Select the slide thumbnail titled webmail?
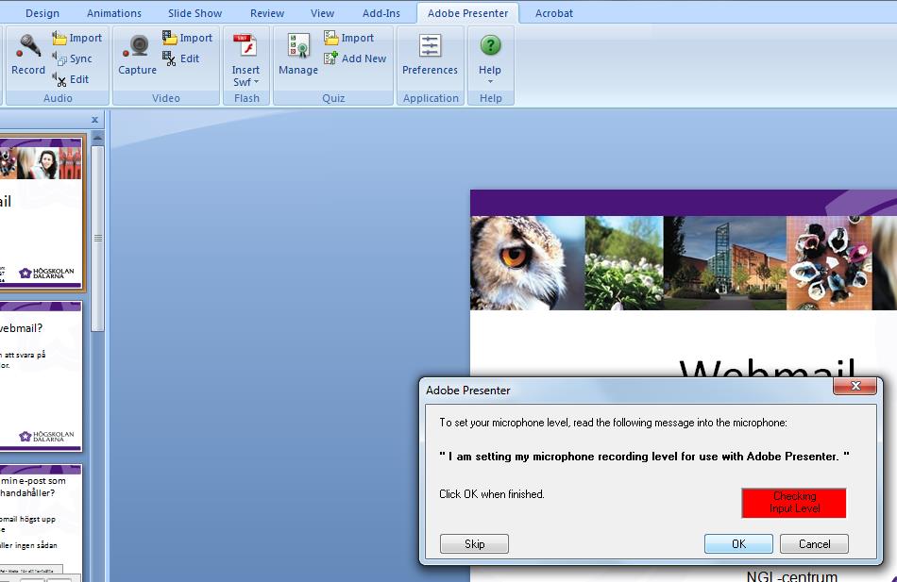Viewport: 897px width, 582px height. pyautogui.click(x=42, y=376)
